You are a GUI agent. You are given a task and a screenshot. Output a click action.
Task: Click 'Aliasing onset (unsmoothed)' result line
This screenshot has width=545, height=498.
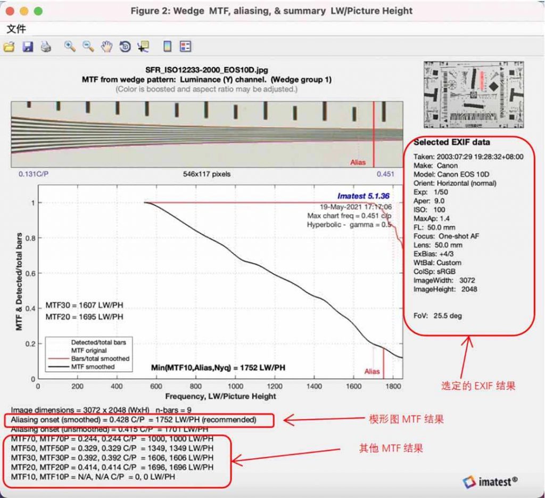click(x=110, y=429)
